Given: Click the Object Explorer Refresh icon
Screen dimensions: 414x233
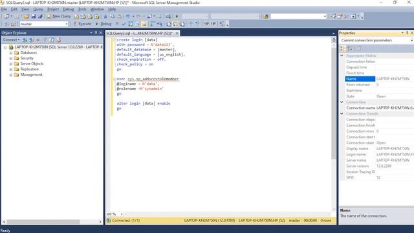Looking at the screenshot, I should pyautogui.click(x=52, y=39).
